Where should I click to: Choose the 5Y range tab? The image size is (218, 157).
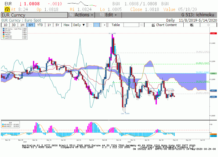pos(57,25)
